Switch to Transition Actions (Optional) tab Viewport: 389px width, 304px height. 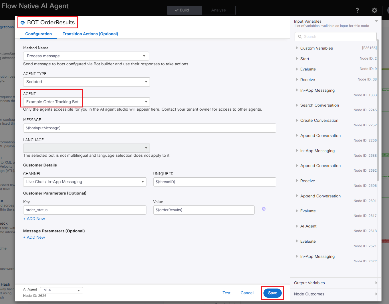tap(90, 34)
